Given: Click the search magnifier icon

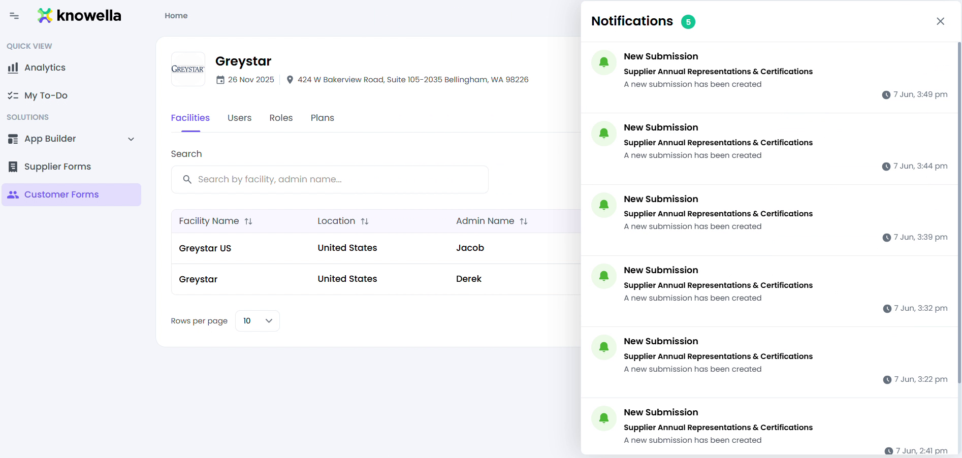Looking at the screenshot, I should coord(187,179).
